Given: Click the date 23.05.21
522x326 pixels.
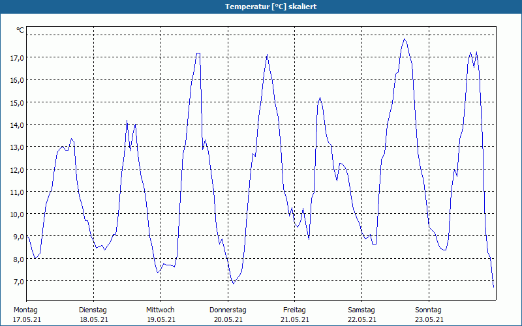Looking at the screenshot, I should (429, 319).
